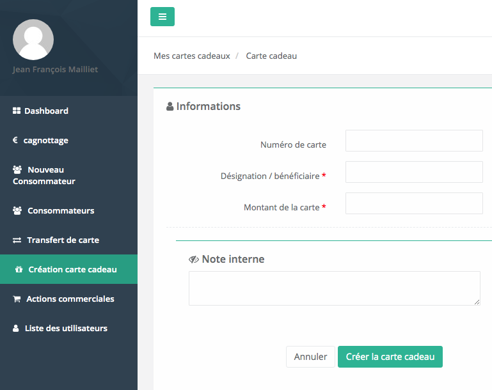This screenshot has width=492, height=390.
Task: Click the users icon beside Consommateurs
Action: pyautogui.click(x=17, y=211)
